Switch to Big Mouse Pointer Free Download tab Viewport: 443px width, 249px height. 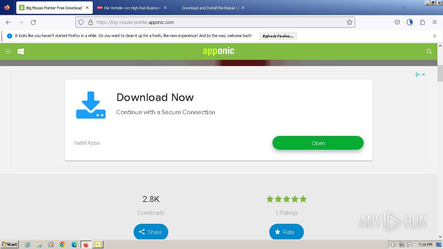click(54, 8)
